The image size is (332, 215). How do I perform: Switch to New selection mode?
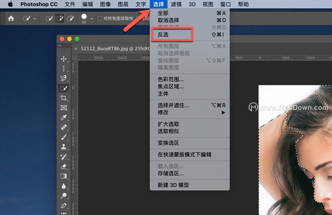pyautogui.click(x=49, y=18)
